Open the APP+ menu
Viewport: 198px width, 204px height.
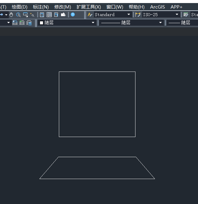177,7
